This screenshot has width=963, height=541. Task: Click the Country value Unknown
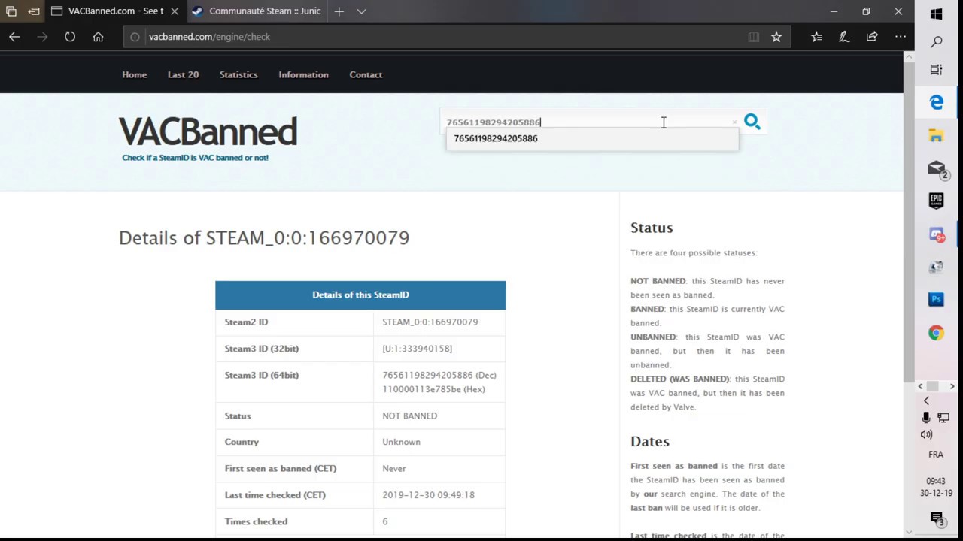pyautogui.click(x=401, y=442)
